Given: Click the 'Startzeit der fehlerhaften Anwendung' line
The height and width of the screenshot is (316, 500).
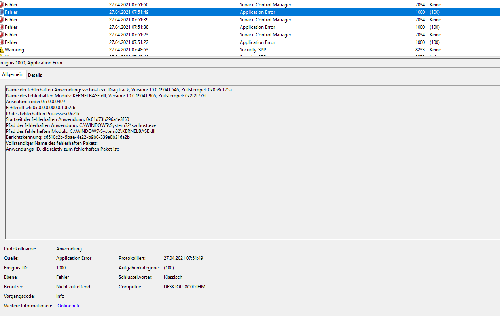Looking at the screenshot, I should [x=67, y=119].
